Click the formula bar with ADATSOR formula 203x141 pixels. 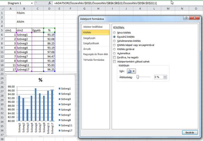click(x=127, y=3)
